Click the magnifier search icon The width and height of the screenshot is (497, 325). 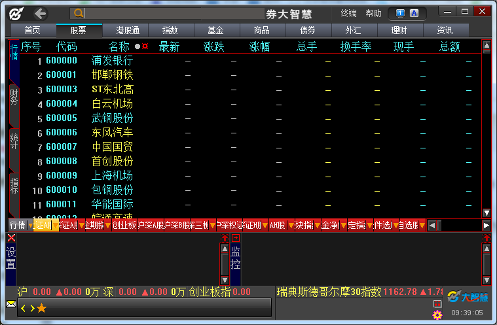pyautogui.click(x=78, y=13)
